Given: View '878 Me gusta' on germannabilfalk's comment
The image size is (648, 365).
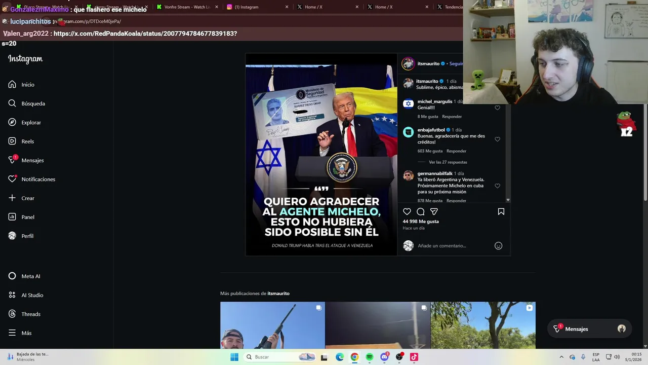Looking at the screenshot, I should tap(430, 201).
